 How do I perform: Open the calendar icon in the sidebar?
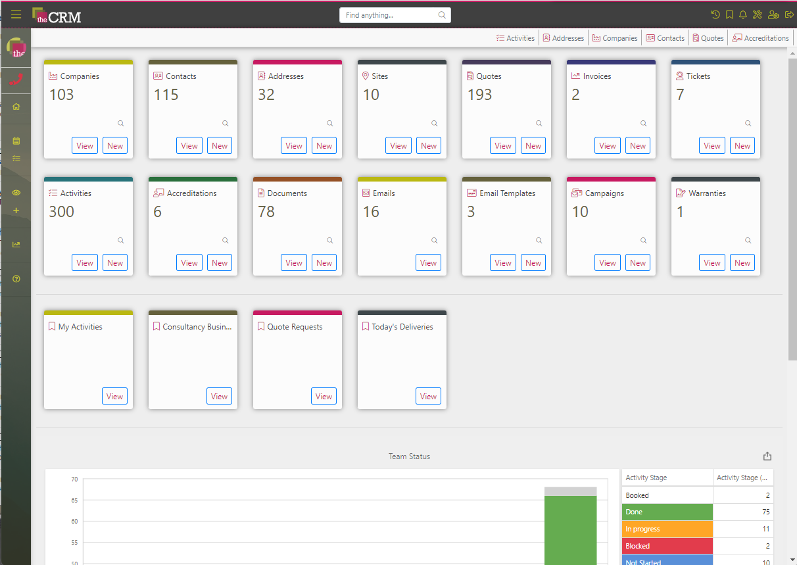click(x=16, y=140)
